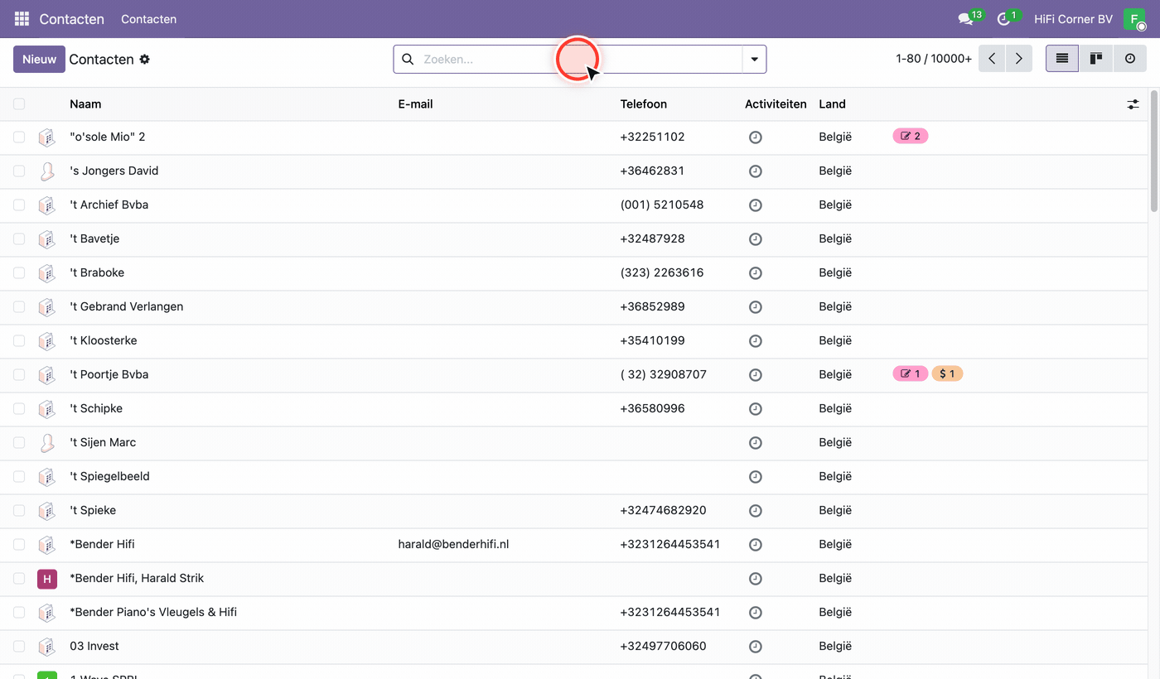Click the Contacten gear settings icon

click(144, 60)
